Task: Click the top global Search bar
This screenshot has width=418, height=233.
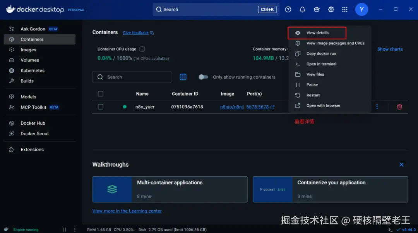Action: pyautogui.click(x=216, y=9)
